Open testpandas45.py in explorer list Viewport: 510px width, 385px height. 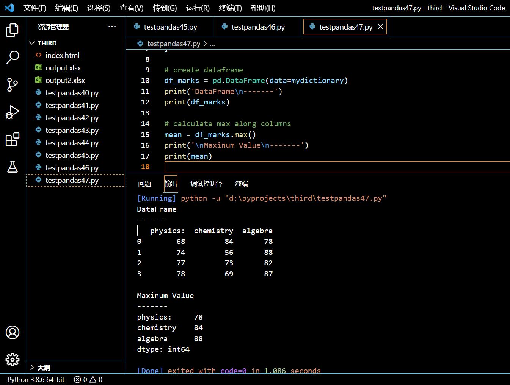(x=75, y=155)
